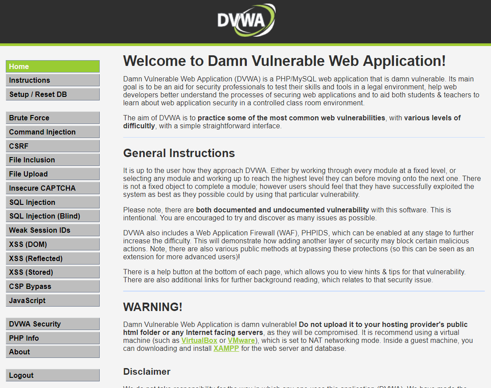Open the About page
491x388 pixels.
(x=53, y=352)
